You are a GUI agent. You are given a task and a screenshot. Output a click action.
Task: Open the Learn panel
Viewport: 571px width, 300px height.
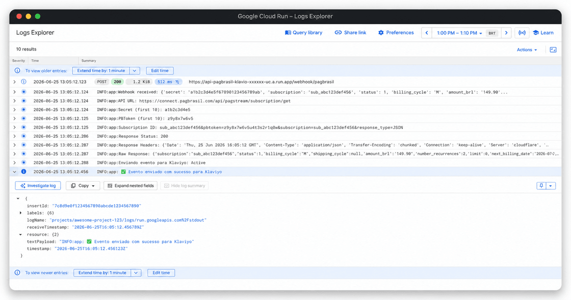click(543, 33)
